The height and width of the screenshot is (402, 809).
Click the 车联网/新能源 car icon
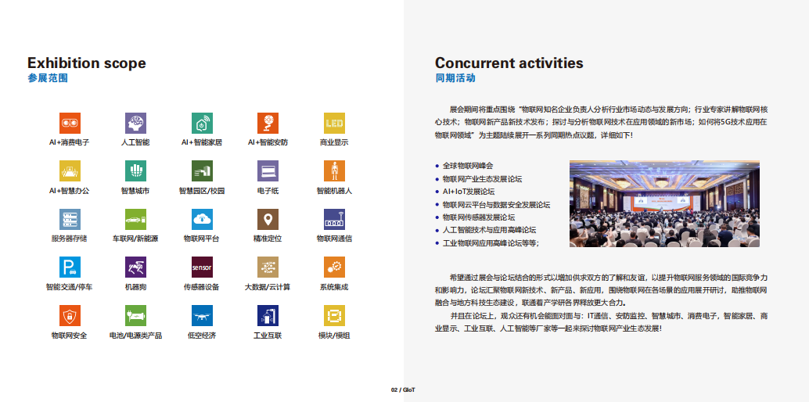click(135, 219)
